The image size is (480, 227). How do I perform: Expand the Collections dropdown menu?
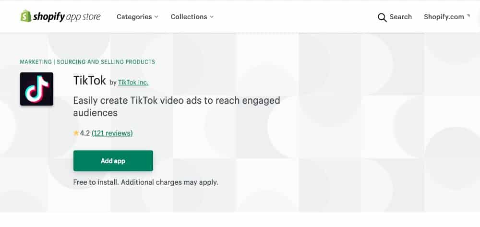pos(192,17)
